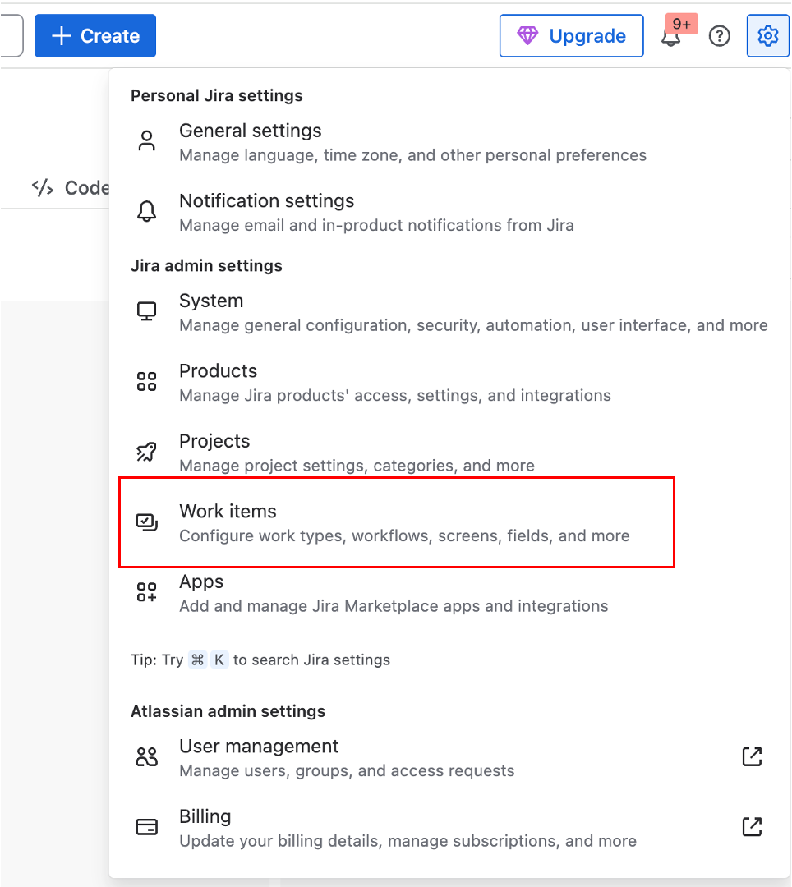Switch to the Code tab
The height and width of the screenshot is (887, 792).
(x=71, y=188)
